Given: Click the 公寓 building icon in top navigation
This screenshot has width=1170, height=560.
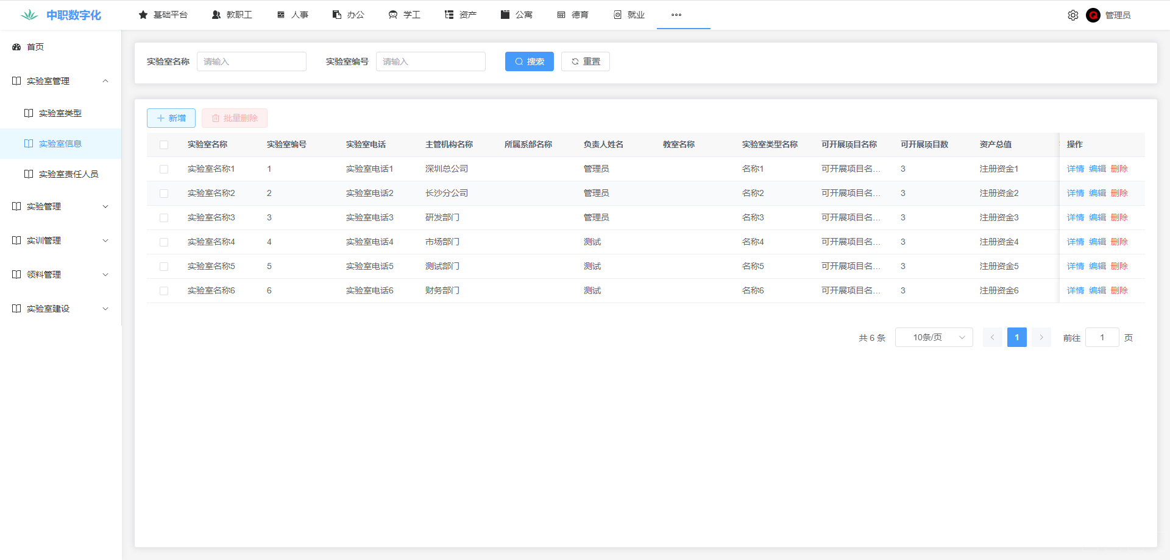Looking at the screenshot, I should click(x=505, y=15).
